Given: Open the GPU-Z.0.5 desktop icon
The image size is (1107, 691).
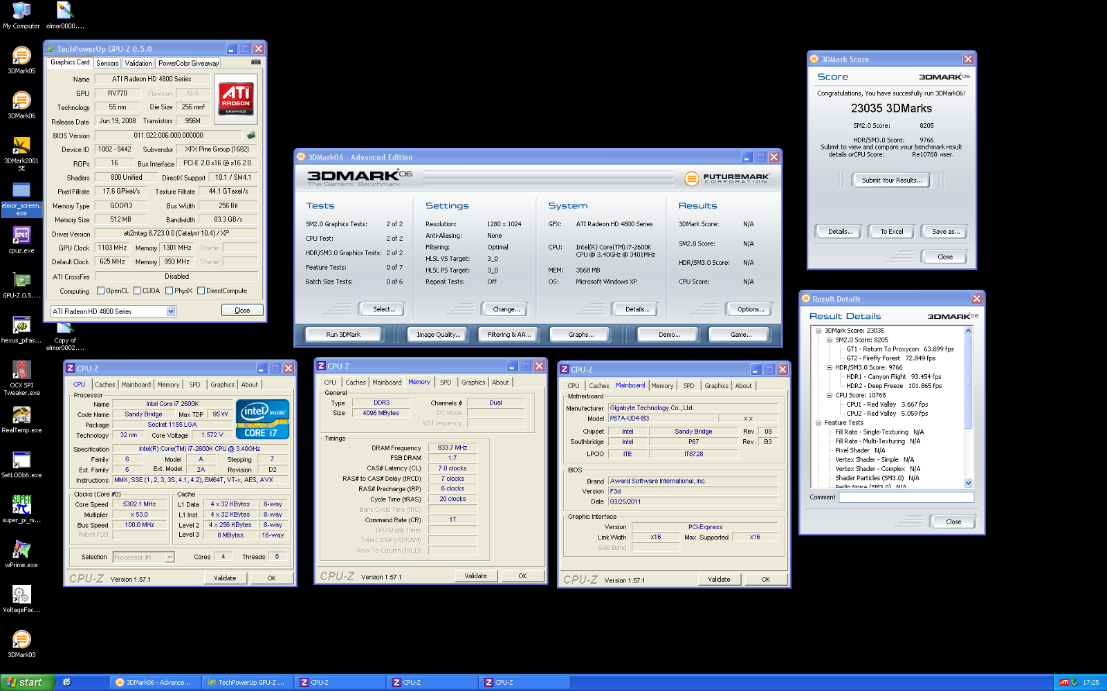Looking at the screenshot, I should pyautogui.click(x=21, y=285).
